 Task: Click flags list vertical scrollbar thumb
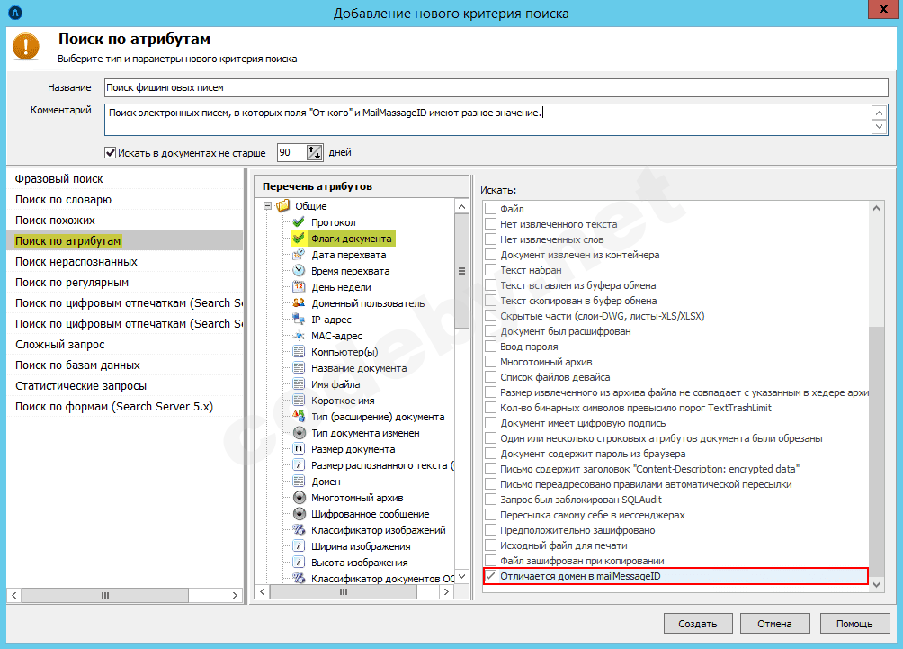pyautogui.click(x=877, y=450)
